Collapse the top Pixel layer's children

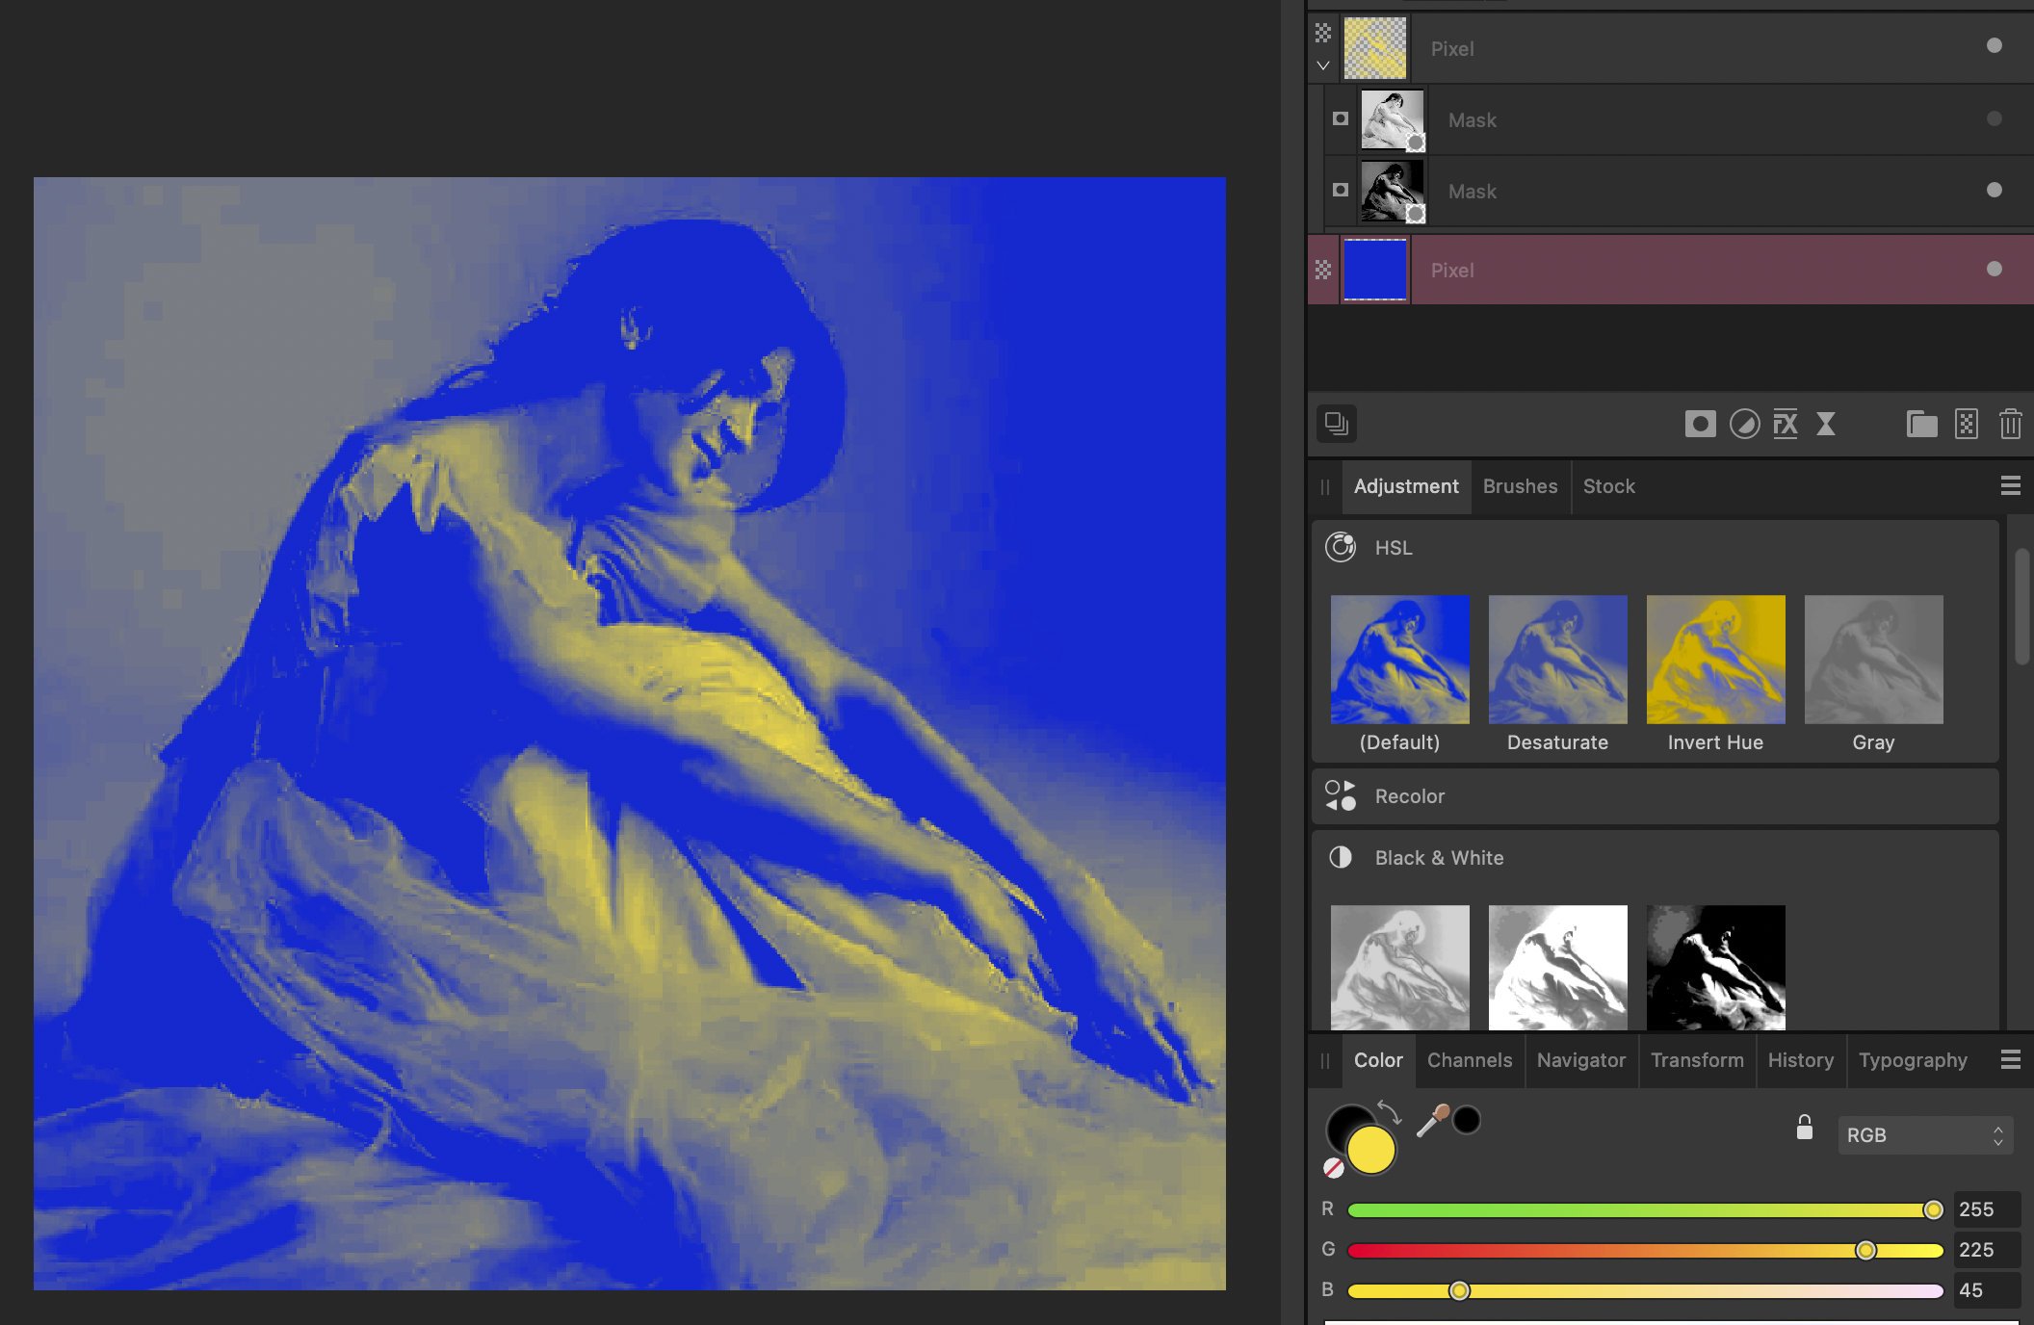pos(1323,65)
